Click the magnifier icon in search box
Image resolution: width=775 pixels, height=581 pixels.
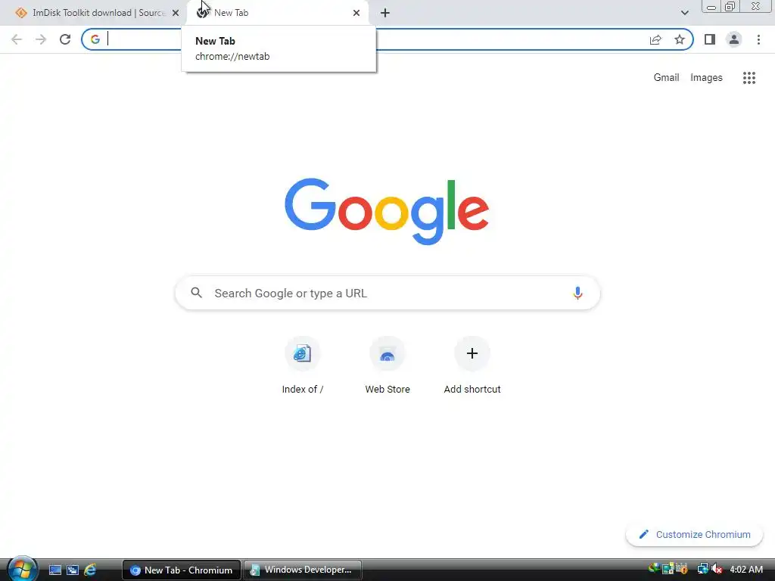click(197, 293)
